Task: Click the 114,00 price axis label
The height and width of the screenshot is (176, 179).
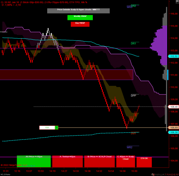Action: (x=174, y=38)
